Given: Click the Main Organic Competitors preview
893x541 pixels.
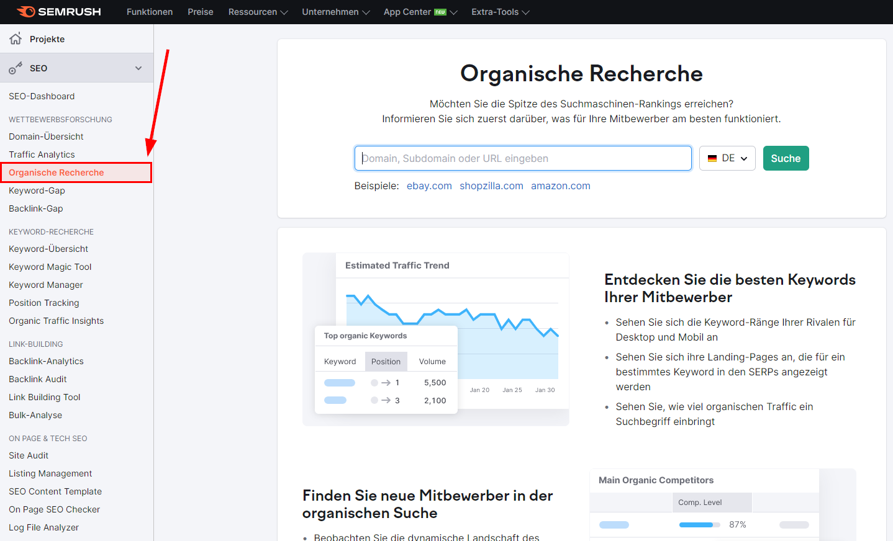Looking at the screenshot, I should (x=723, y=504).
